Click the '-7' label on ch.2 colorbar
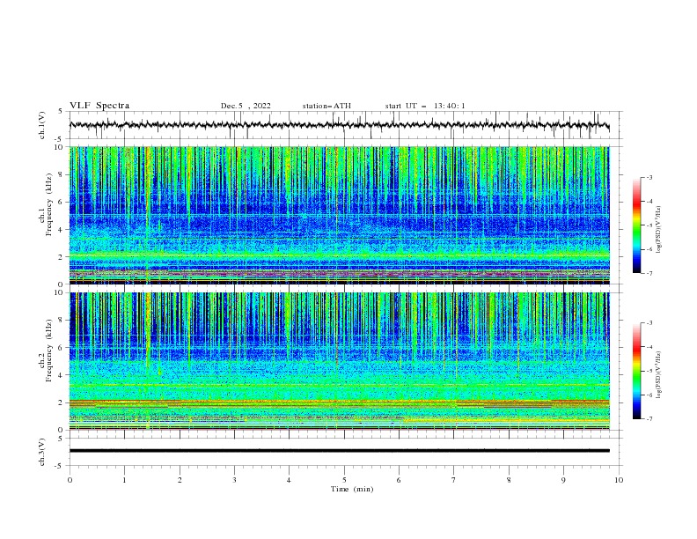The height and width of the screenshot is (539, 697). (x=649, y=418)
